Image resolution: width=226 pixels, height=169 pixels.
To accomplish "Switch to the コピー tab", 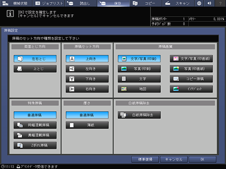I will click(x=146, y=3).
